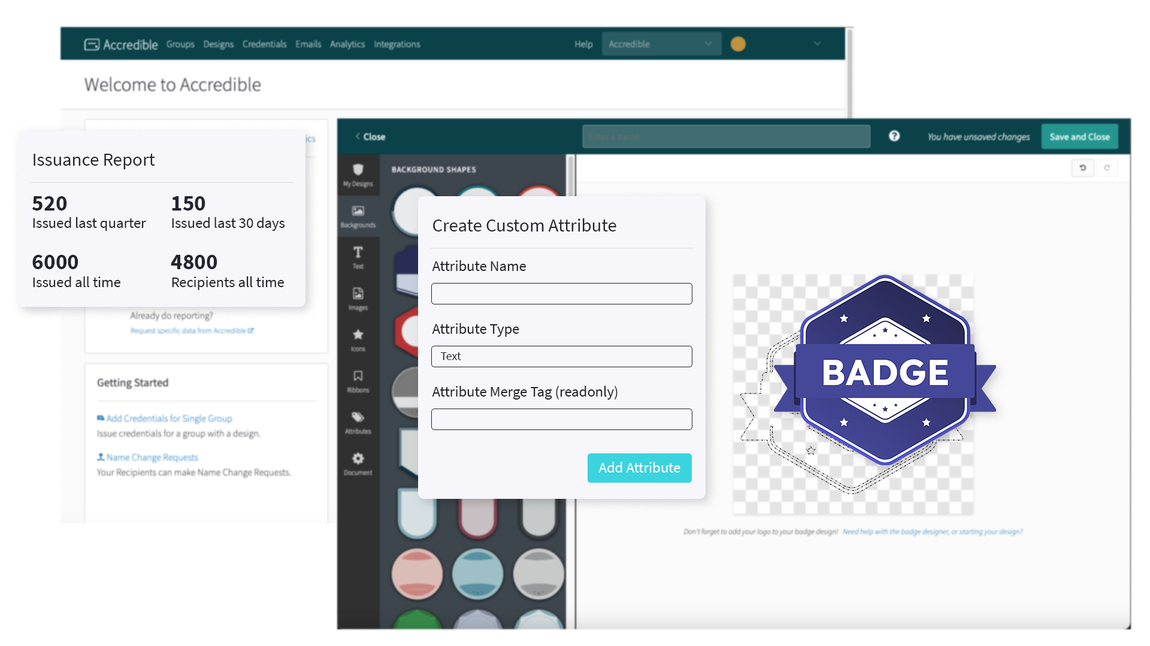Select the pink circle background shape

tap(417, 574)
